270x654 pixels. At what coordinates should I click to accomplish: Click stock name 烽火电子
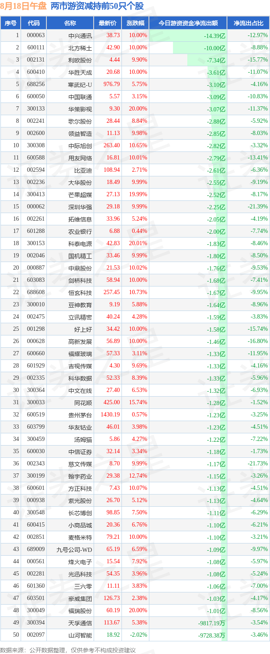(x=80, y=562)
